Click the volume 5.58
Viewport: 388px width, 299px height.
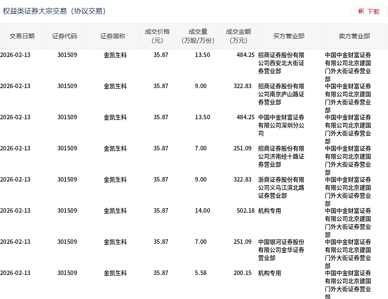[x=201, y=273]
